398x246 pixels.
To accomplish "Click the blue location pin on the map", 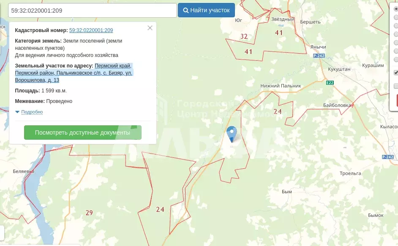I will pyautogui.click(x=232, y=133).
